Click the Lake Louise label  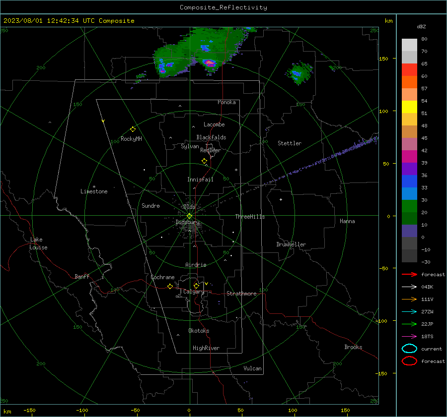click(x=38, y=243)
